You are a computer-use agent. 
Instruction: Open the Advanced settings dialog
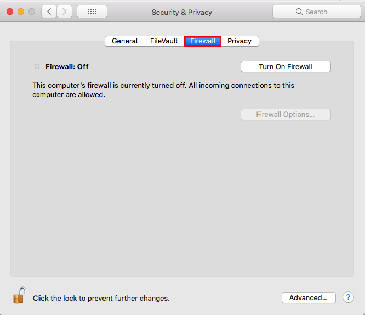tap(309, 297)
